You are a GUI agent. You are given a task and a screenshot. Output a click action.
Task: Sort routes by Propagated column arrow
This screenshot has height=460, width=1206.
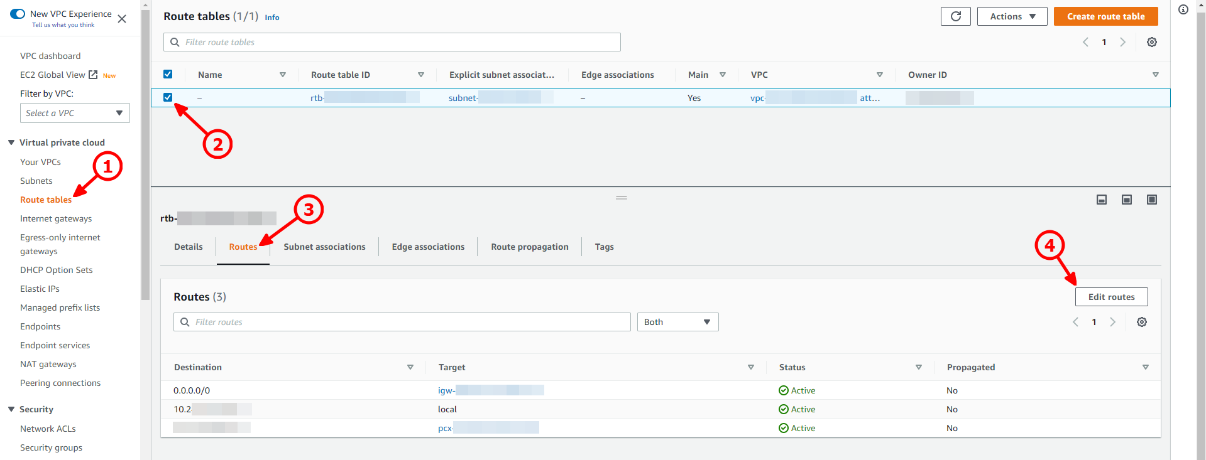pyautogui.click(x=1146, y=367)
